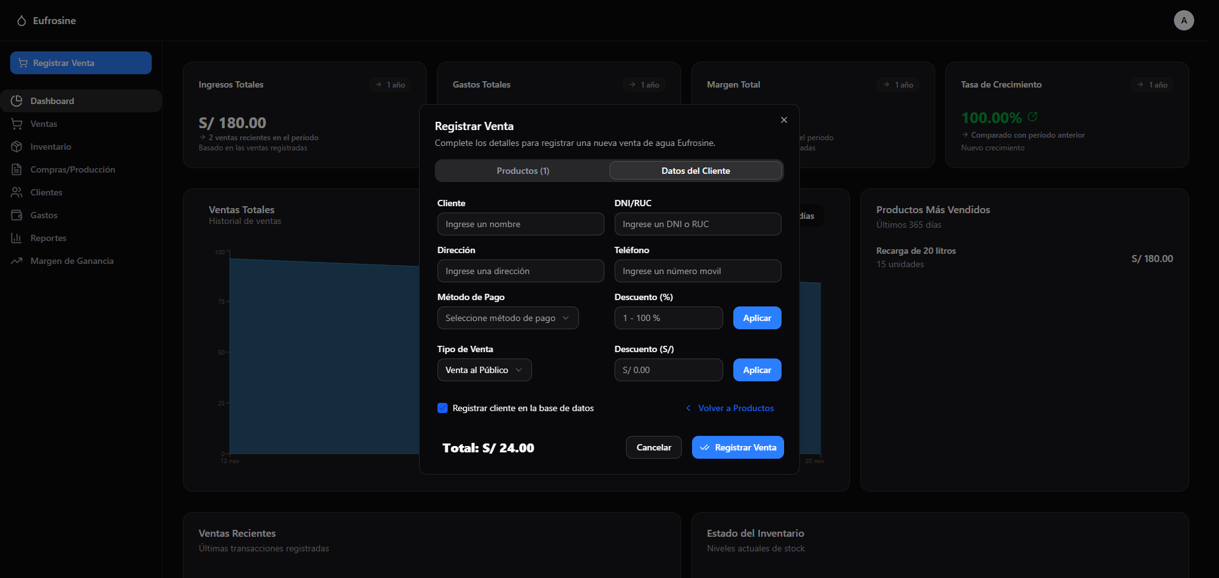Click the Ventas shopping cart icon
The height and width of the screenshot is (578, 1219).
tap(17, 124)
